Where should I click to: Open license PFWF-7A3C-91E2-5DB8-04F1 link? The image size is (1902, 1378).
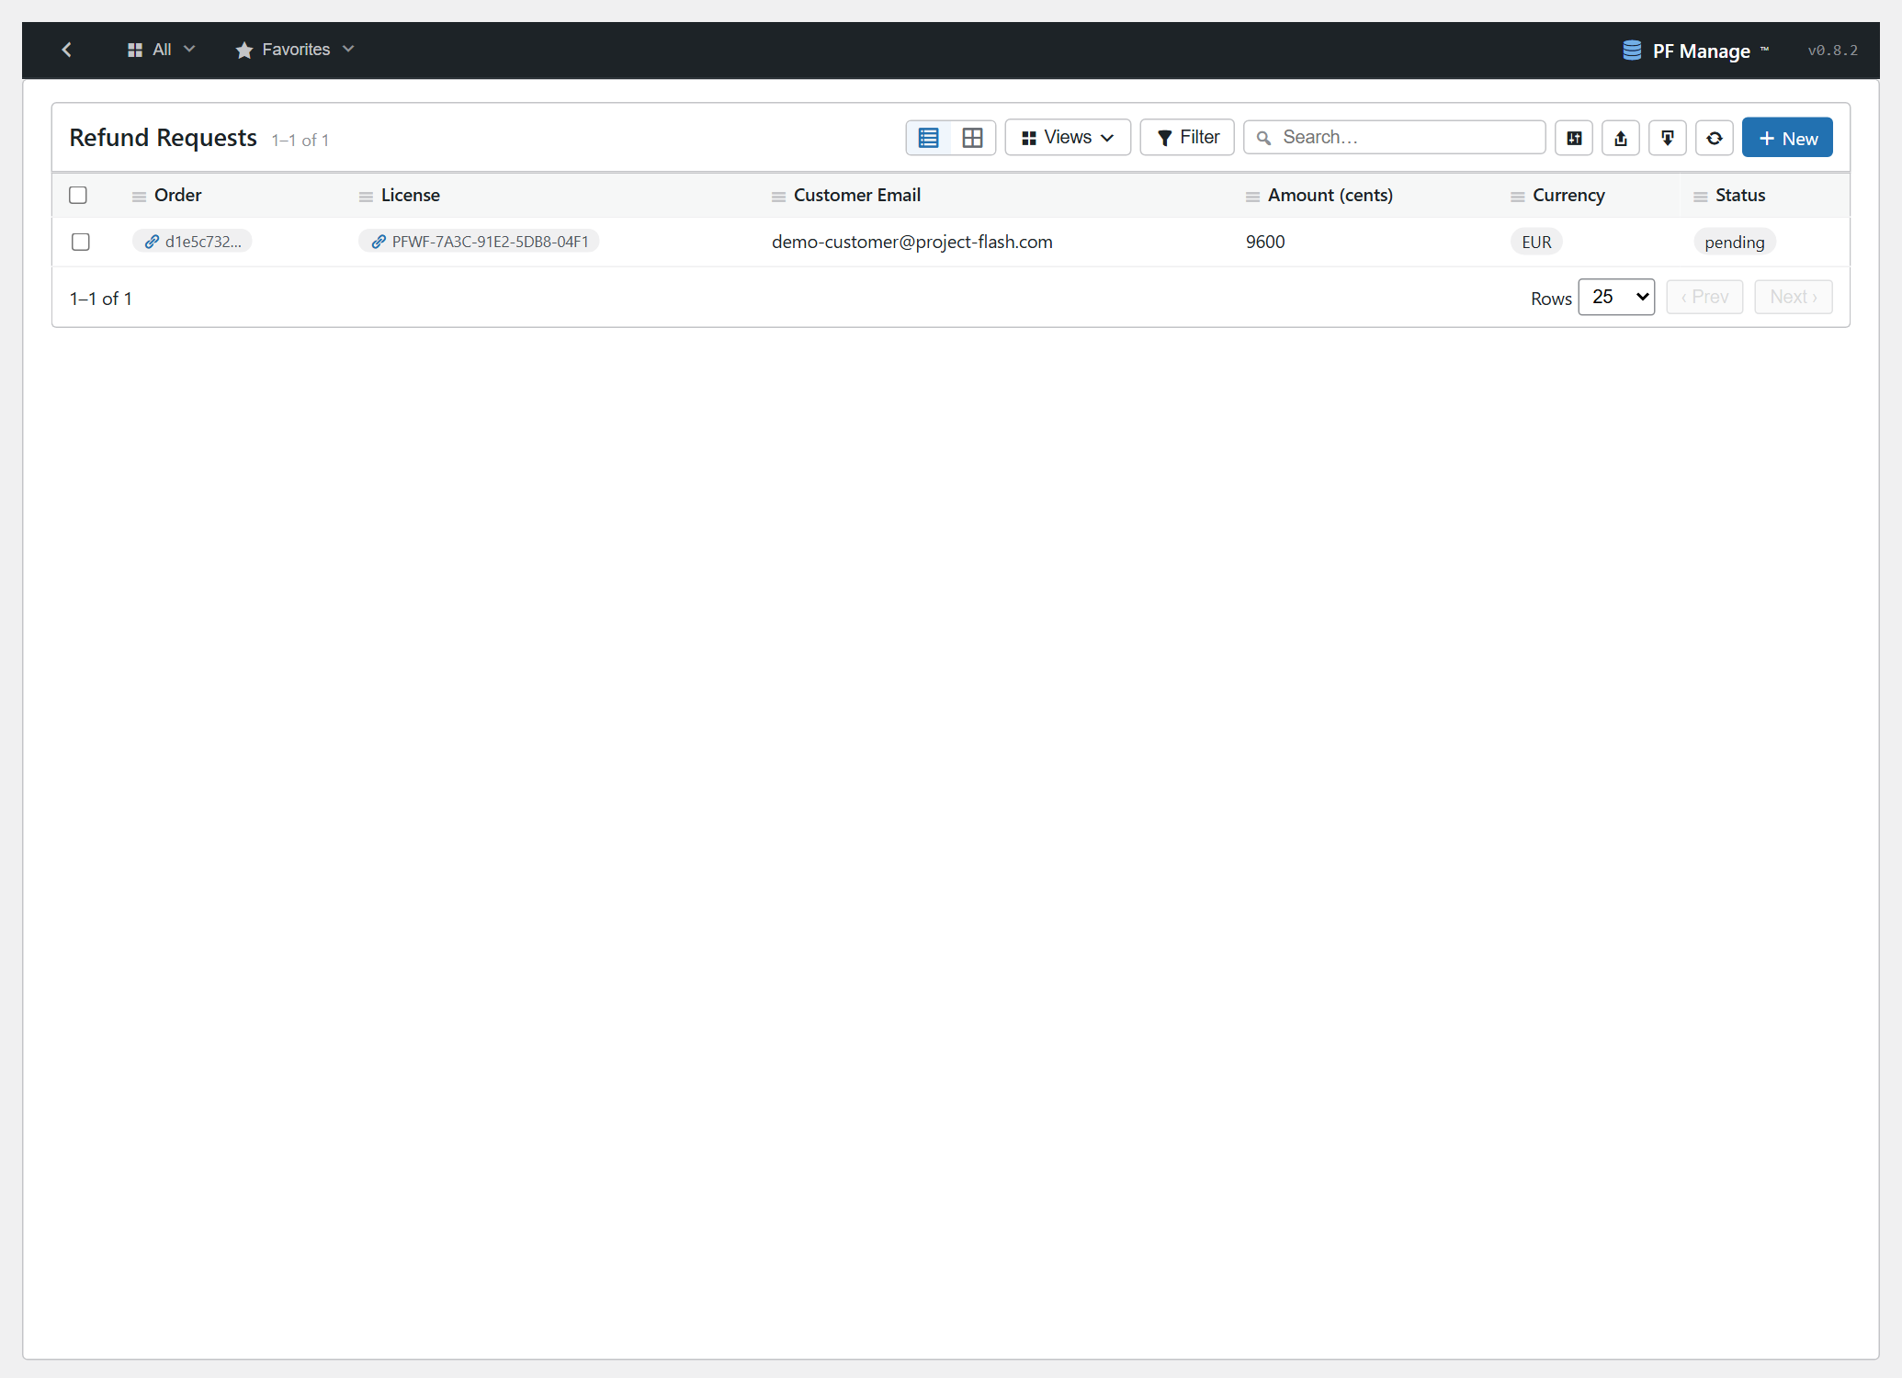pos(479,242)
